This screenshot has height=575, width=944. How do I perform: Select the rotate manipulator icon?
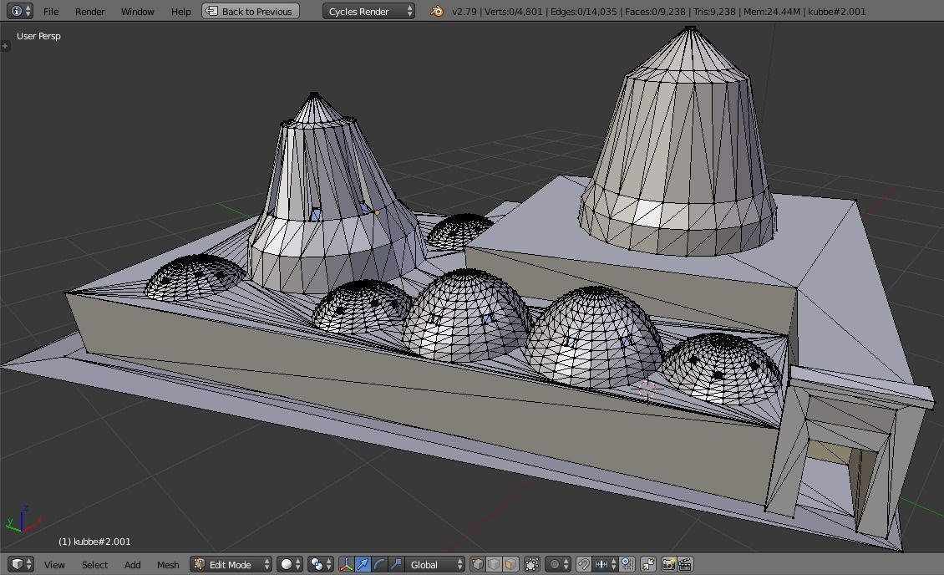[378, 564]
